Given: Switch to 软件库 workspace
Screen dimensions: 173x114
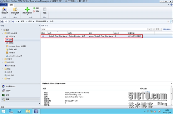Looking at the screenshot, I should [20, 91].
